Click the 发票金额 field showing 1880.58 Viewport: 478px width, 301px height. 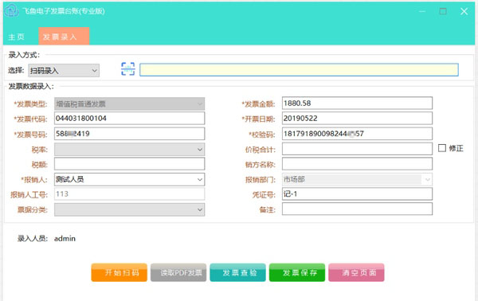357,104
